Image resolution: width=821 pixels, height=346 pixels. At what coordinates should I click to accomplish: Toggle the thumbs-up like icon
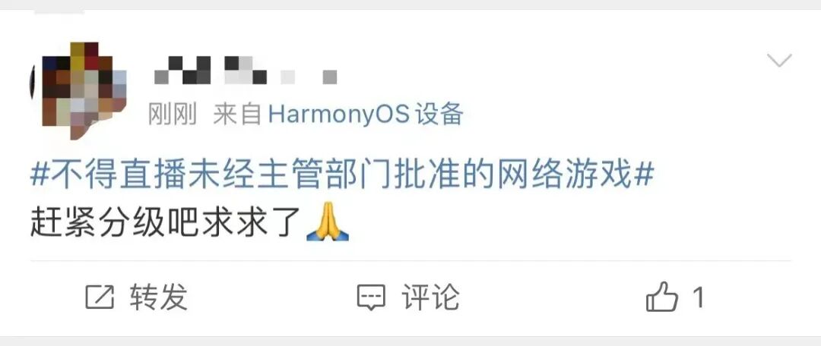point(662,297)
